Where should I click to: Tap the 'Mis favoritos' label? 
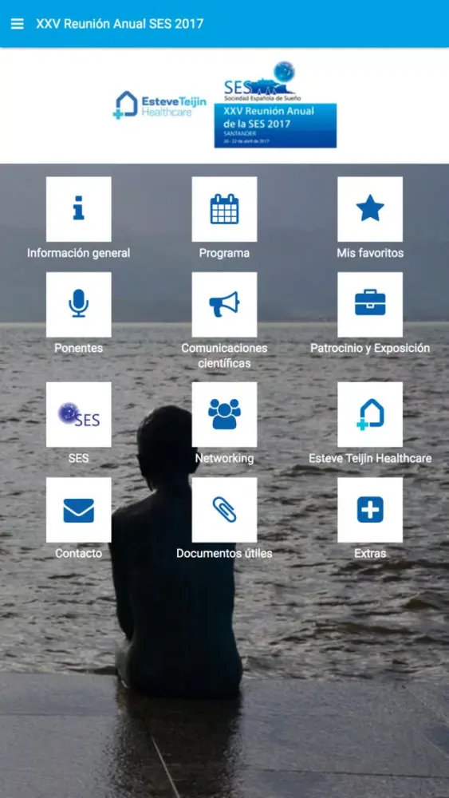[370, 253]
